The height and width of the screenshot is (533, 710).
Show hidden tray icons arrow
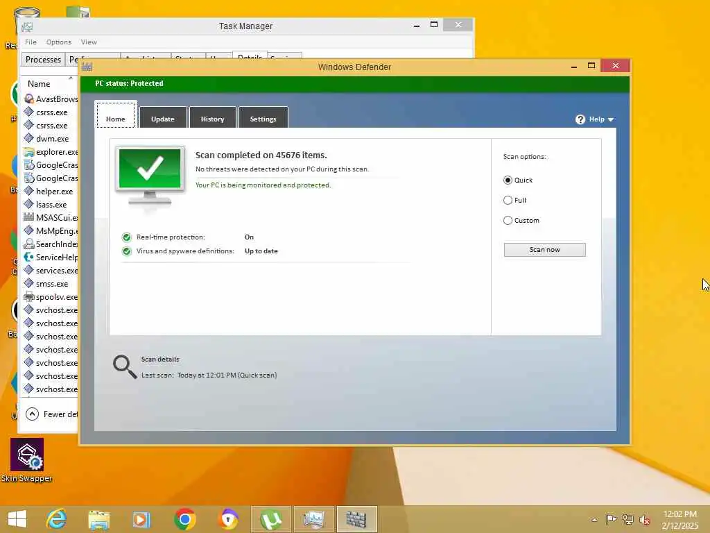594,520
